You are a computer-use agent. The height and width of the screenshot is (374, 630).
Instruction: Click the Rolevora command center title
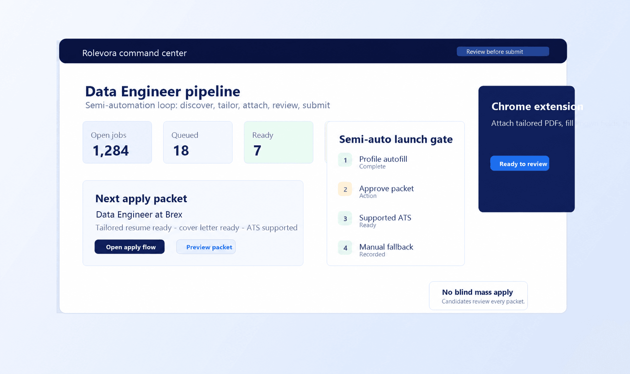[x=134, y=53]
